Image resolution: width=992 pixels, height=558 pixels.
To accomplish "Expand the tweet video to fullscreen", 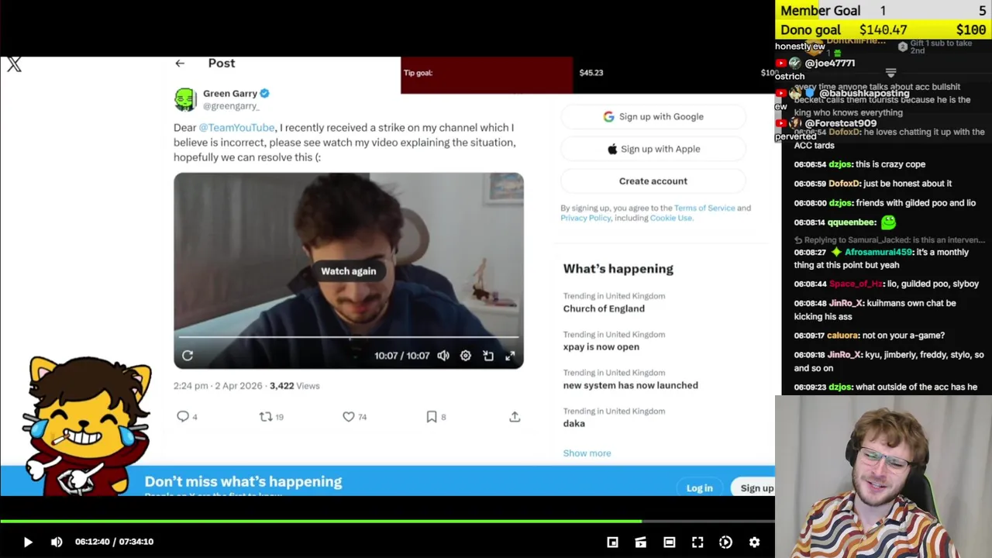I will click(x=510, y=356).
